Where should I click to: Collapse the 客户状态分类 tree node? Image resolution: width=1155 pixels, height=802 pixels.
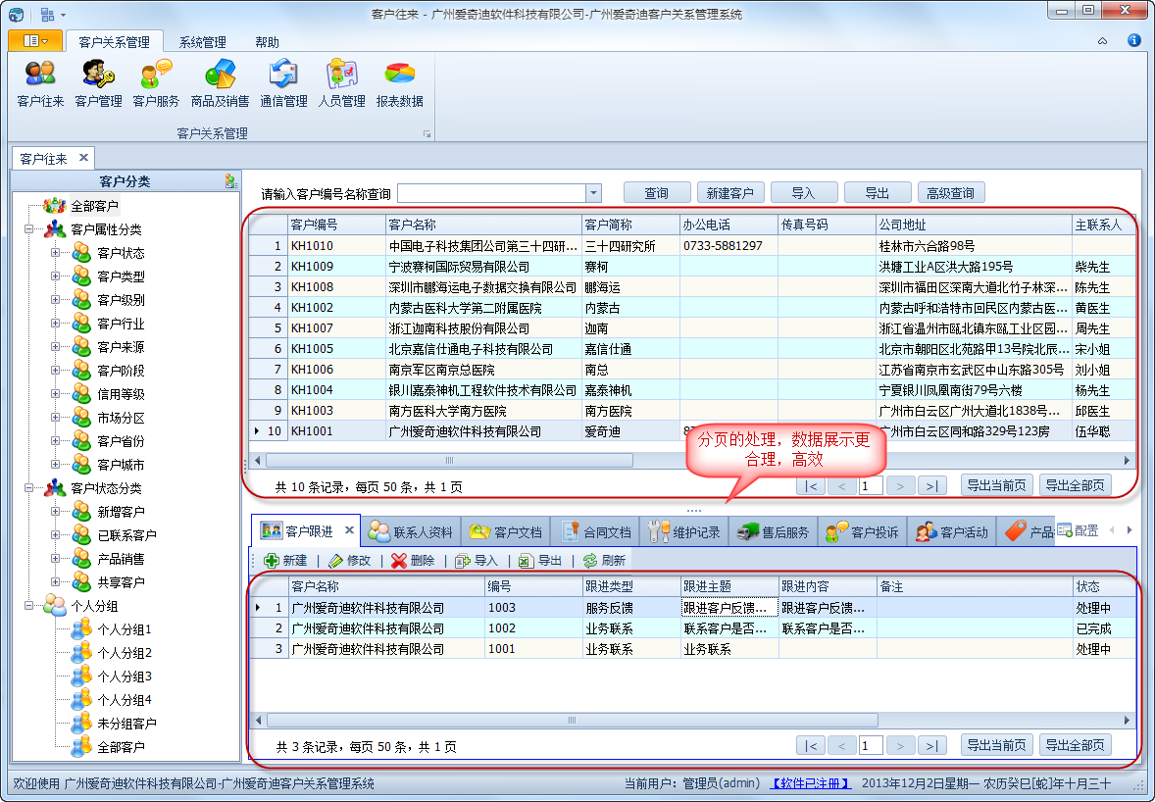pos(28,487)
